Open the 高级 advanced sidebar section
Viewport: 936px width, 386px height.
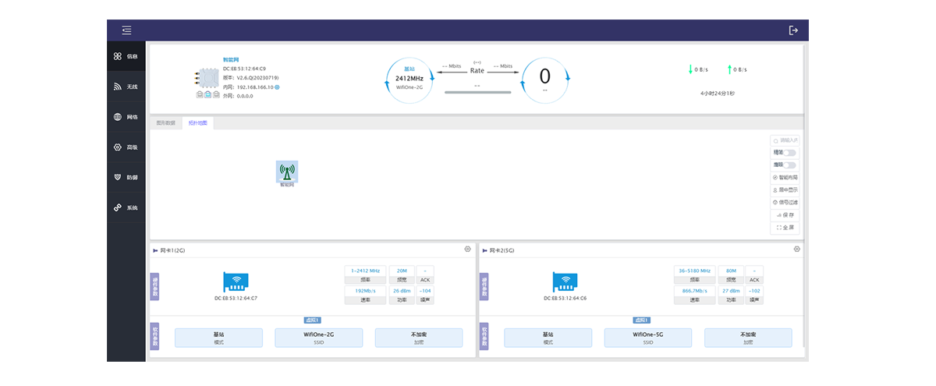(x=126, y=147)
